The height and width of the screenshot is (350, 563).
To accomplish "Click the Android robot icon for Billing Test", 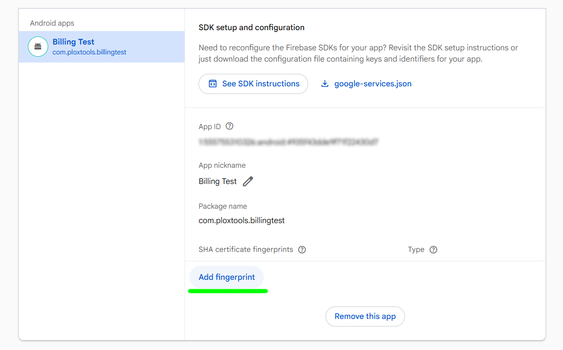I will tap(38, 46).
